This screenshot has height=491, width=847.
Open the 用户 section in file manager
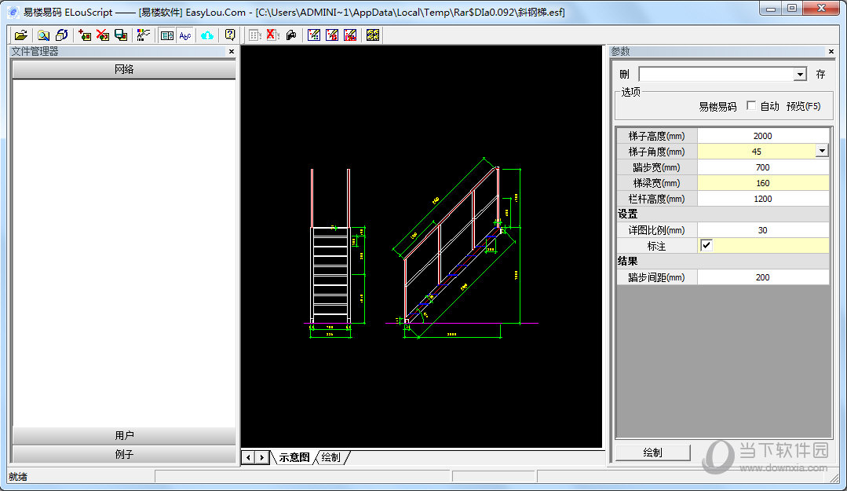click(x=124, y=435)
